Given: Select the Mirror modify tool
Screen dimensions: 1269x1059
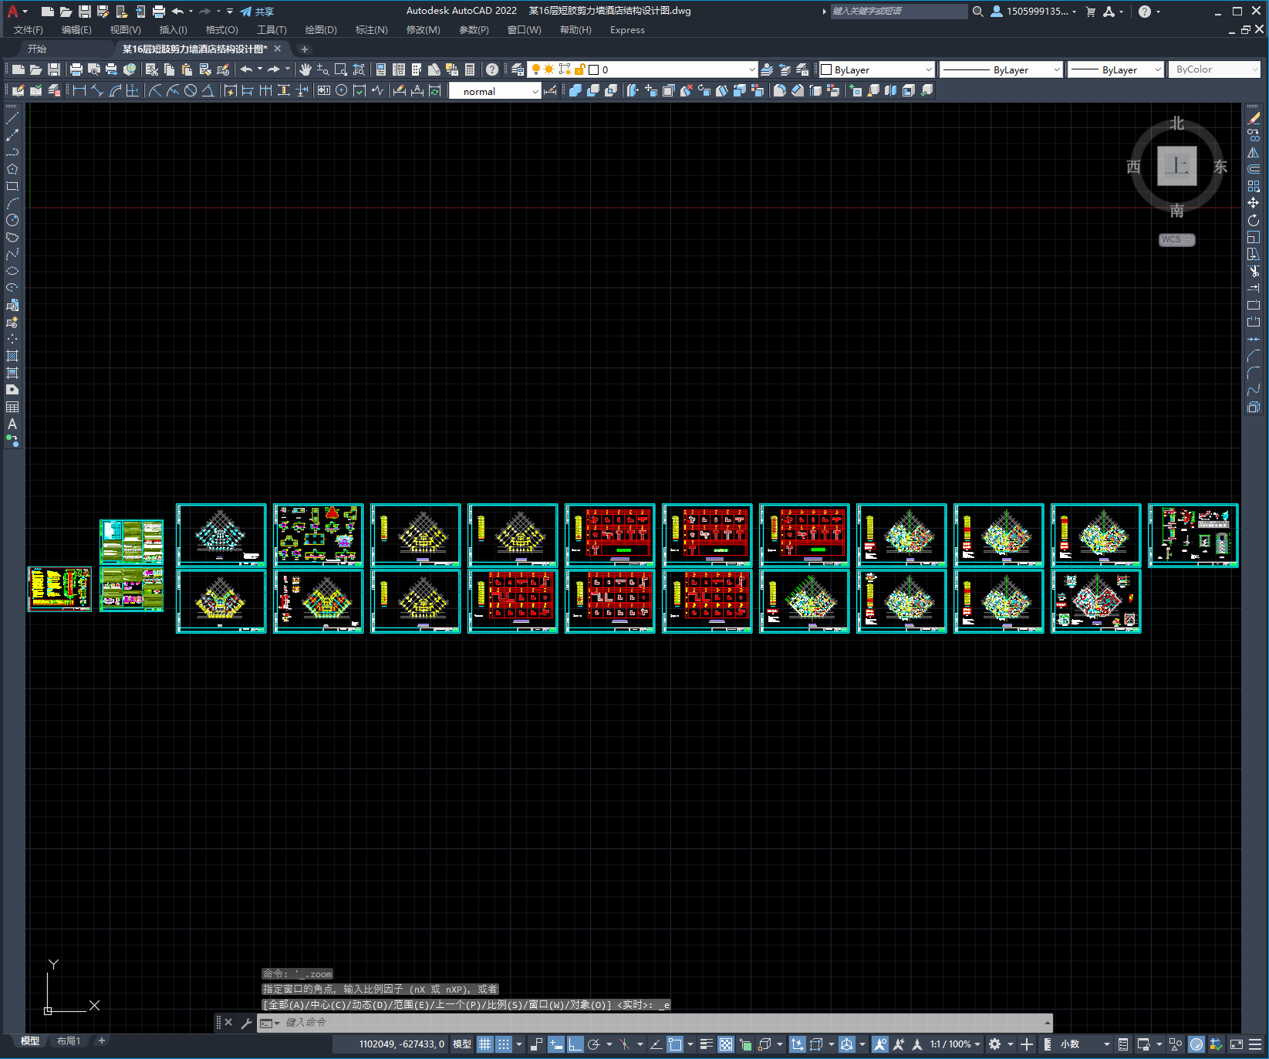Looking at the screenshot, I should [1254, 152].
